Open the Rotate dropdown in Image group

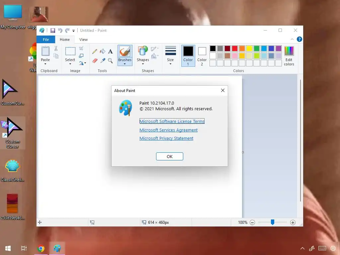(82, 63)
